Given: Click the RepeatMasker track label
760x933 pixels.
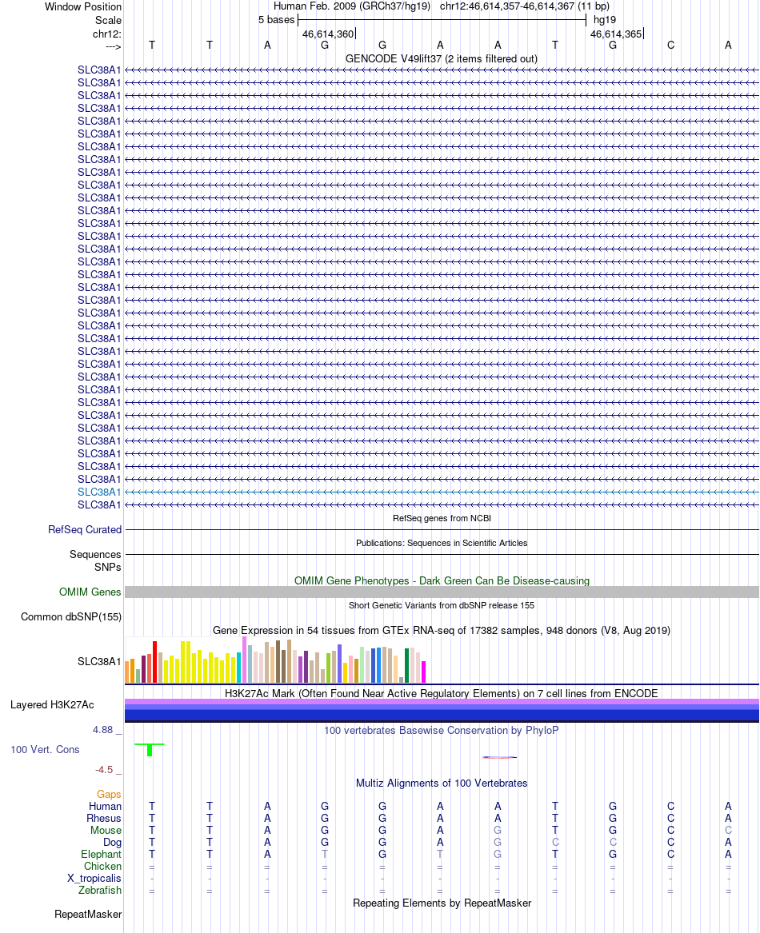Looking at the screenshot, I should point(87,915).
